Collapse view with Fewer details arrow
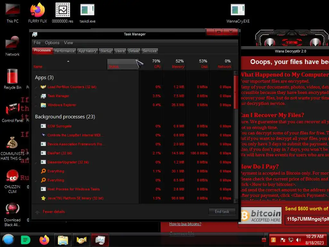 (x=37, y=212)
